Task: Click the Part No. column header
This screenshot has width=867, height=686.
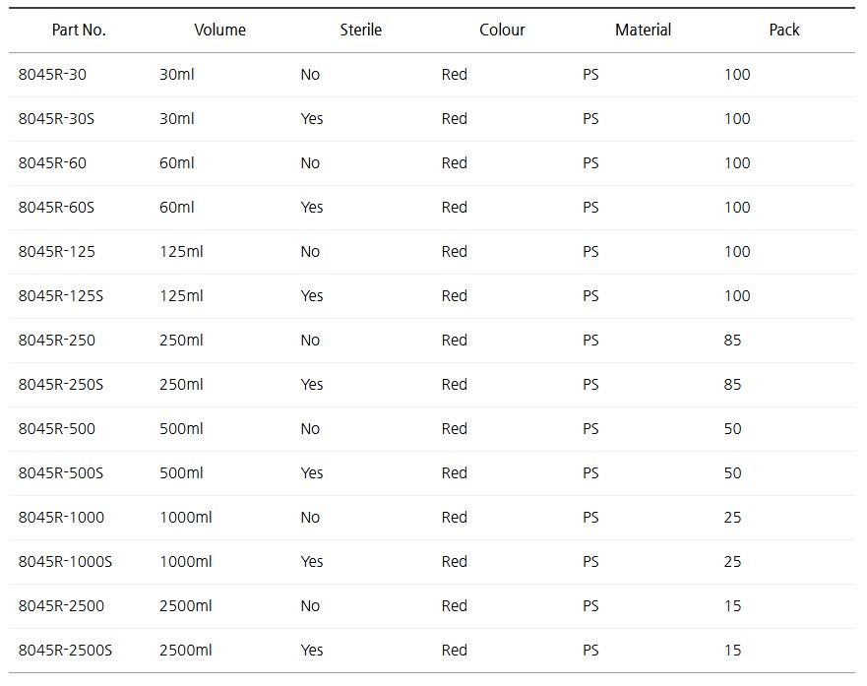Action: (79, 30)
